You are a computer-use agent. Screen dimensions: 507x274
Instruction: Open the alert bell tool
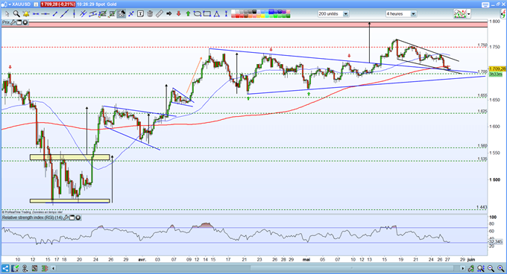point(26,14)
